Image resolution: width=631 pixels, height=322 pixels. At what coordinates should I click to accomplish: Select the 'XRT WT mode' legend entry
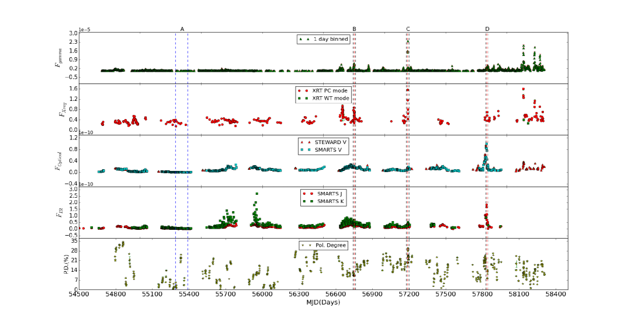323,99
